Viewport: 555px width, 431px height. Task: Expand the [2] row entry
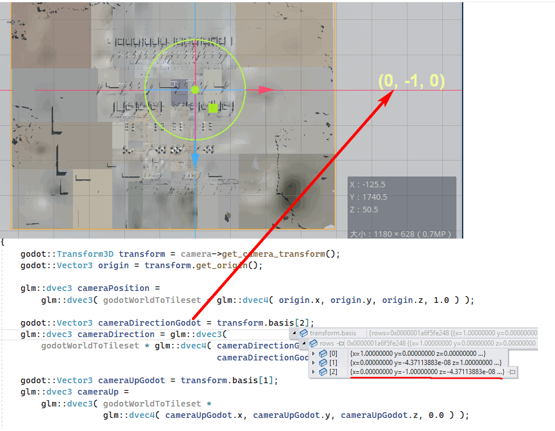tap(313, 372)
